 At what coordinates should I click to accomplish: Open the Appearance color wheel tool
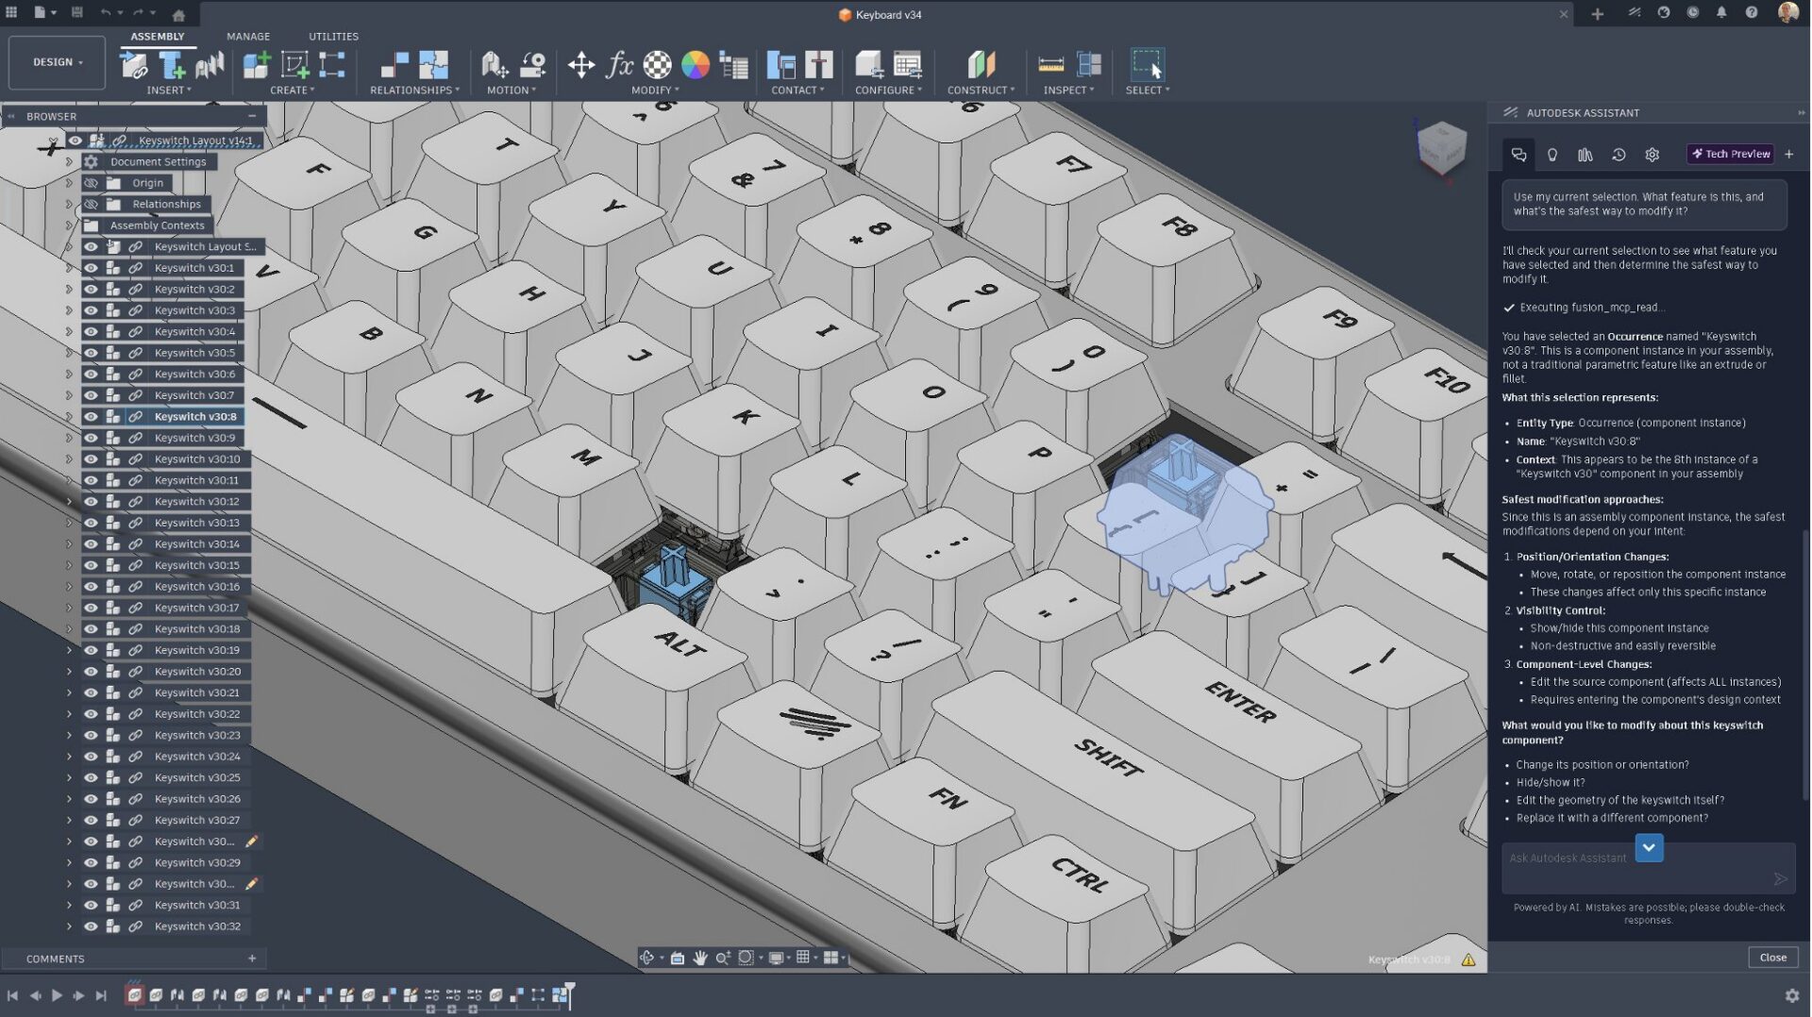(696, 64)
